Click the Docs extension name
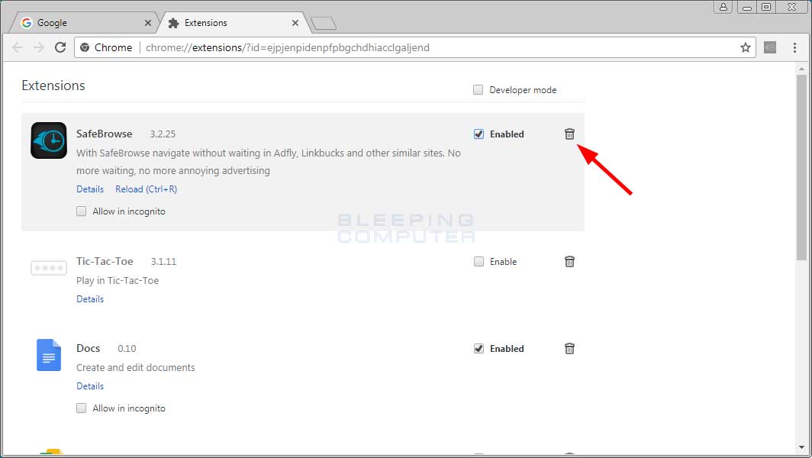812x458 pixels. 88,348
